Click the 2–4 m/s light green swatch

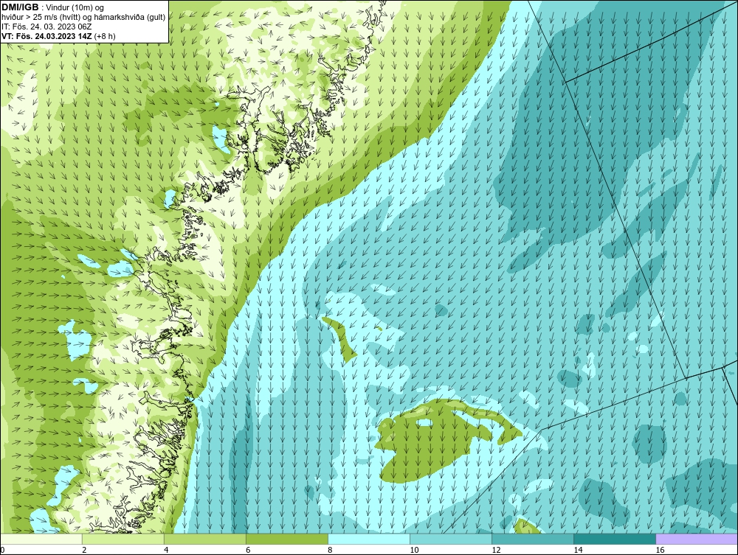(x=123, y=539)
